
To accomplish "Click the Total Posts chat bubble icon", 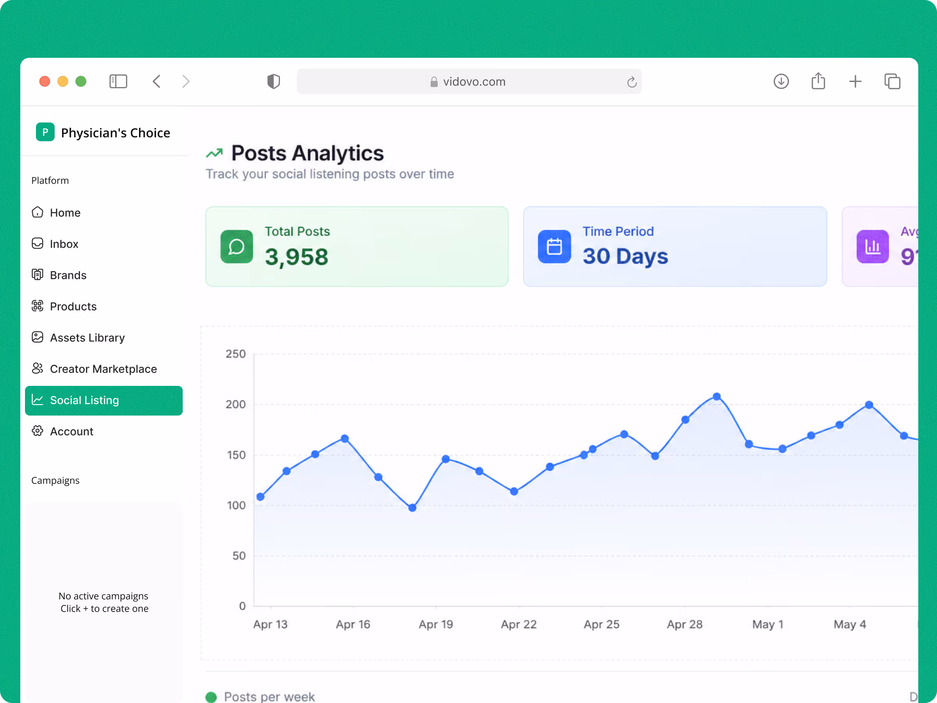I will coord(237,246).
